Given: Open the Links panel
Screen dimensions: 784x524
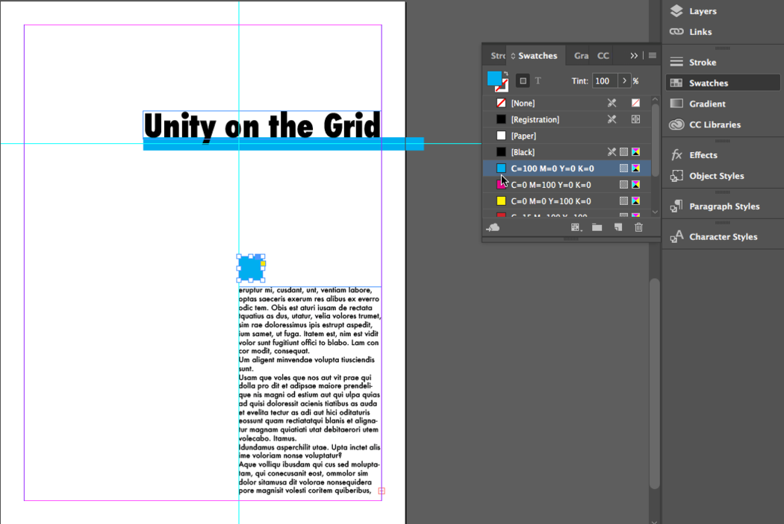Looking at the screenshot, I should tap(700, 32).
